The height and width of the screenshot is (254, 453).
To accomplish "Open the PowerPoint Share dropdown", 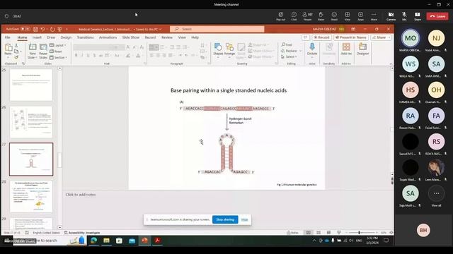I will (381, 37).
